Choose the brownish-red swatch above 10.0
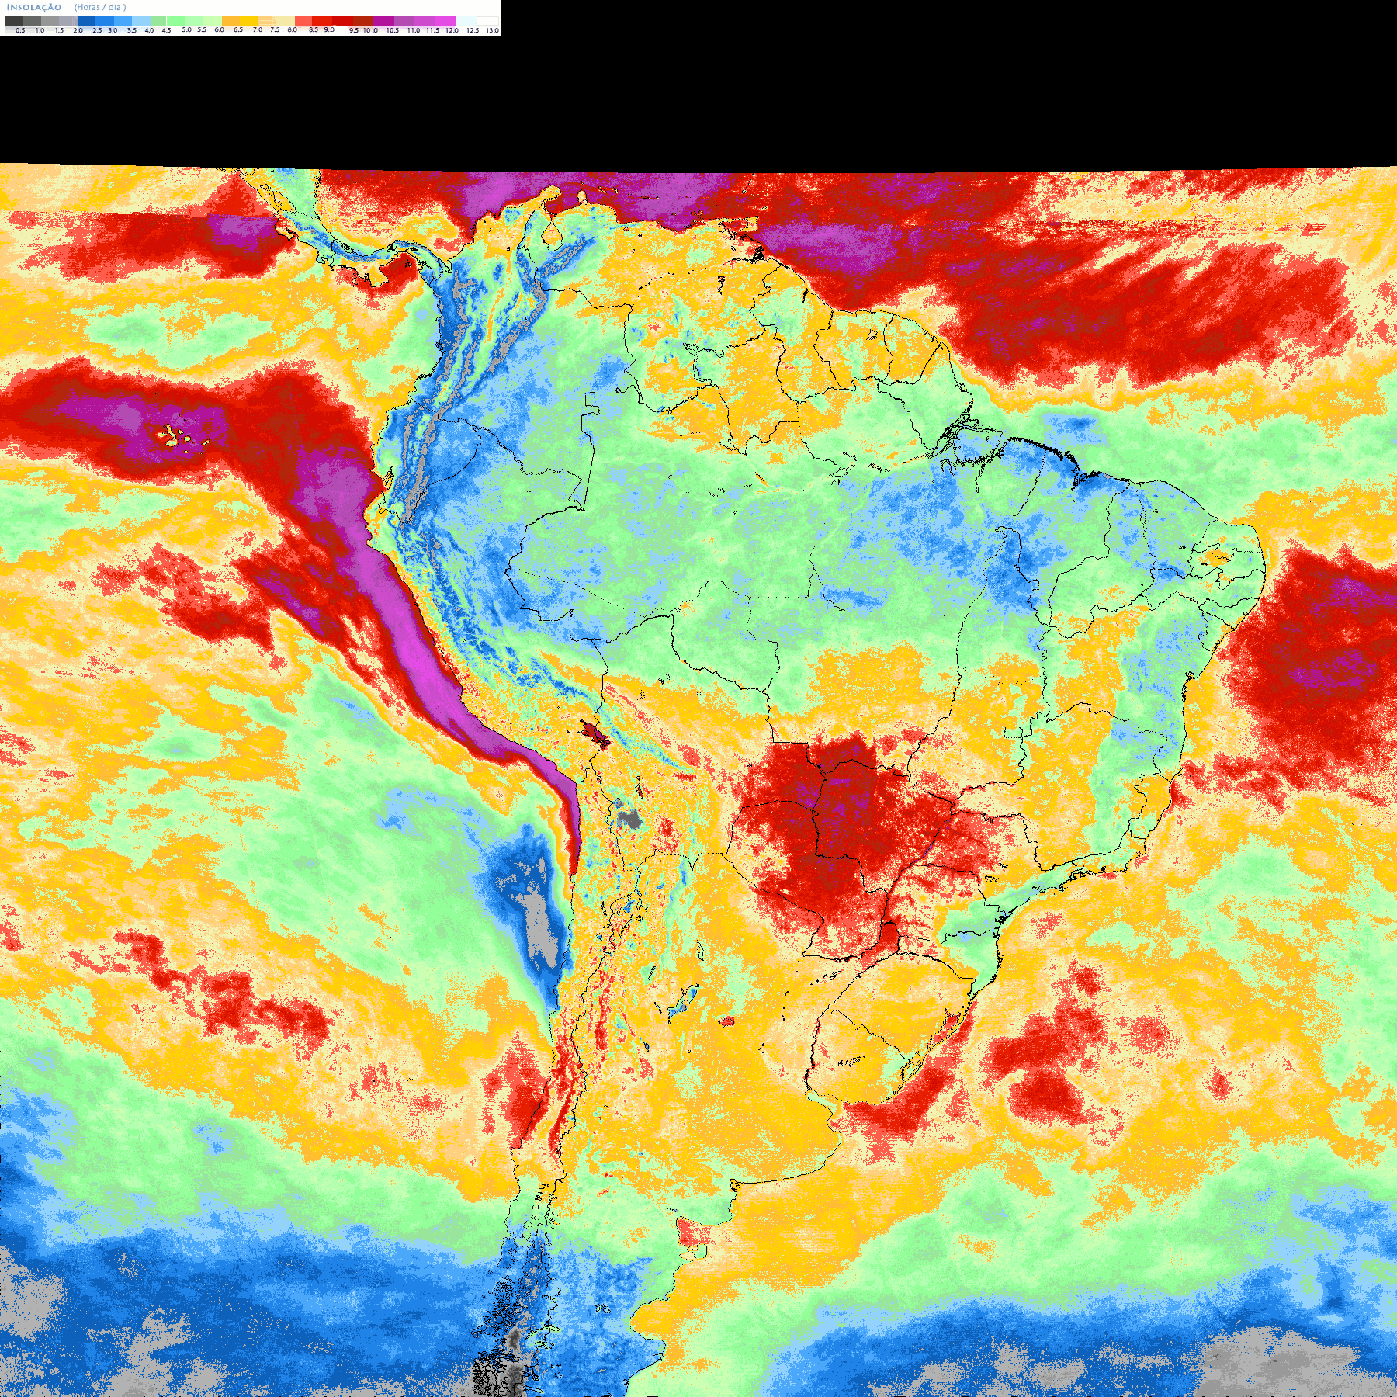1397x1397 pixels. tap(363, 21)
